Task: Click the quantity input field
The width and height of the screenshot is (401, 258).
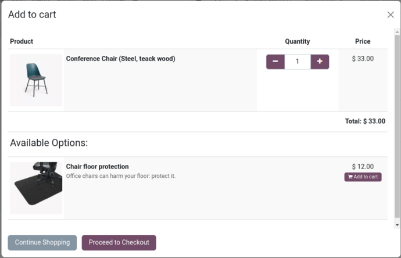Action: coord(298,62)
